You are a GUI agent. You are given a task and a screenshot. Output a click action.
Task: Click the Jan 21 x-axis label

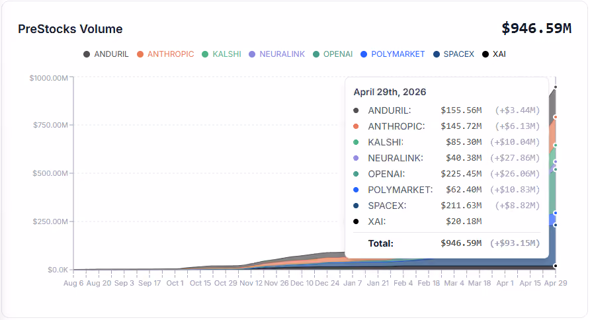378,283
